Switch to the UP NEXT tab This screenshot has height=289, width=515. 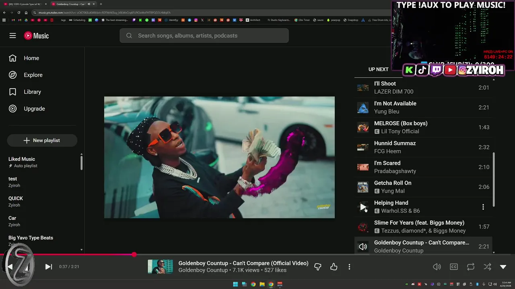pos(379,69)
